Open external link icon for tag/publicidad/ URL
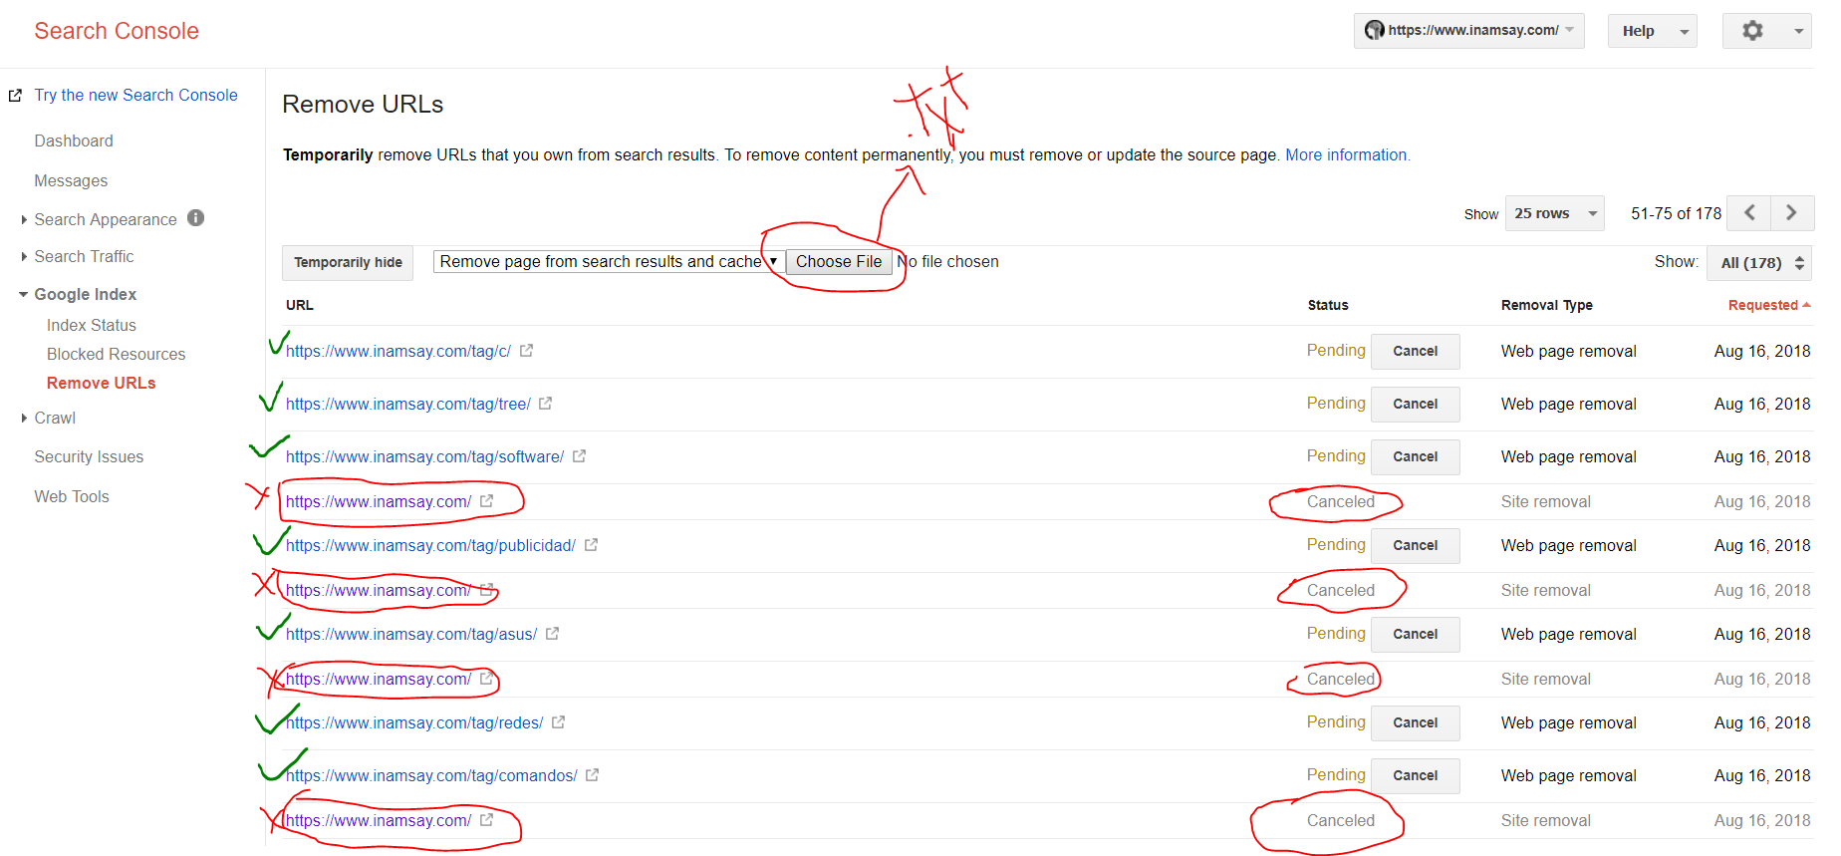The width and height of the screenshot is (1841, 856). click(591, 545)
